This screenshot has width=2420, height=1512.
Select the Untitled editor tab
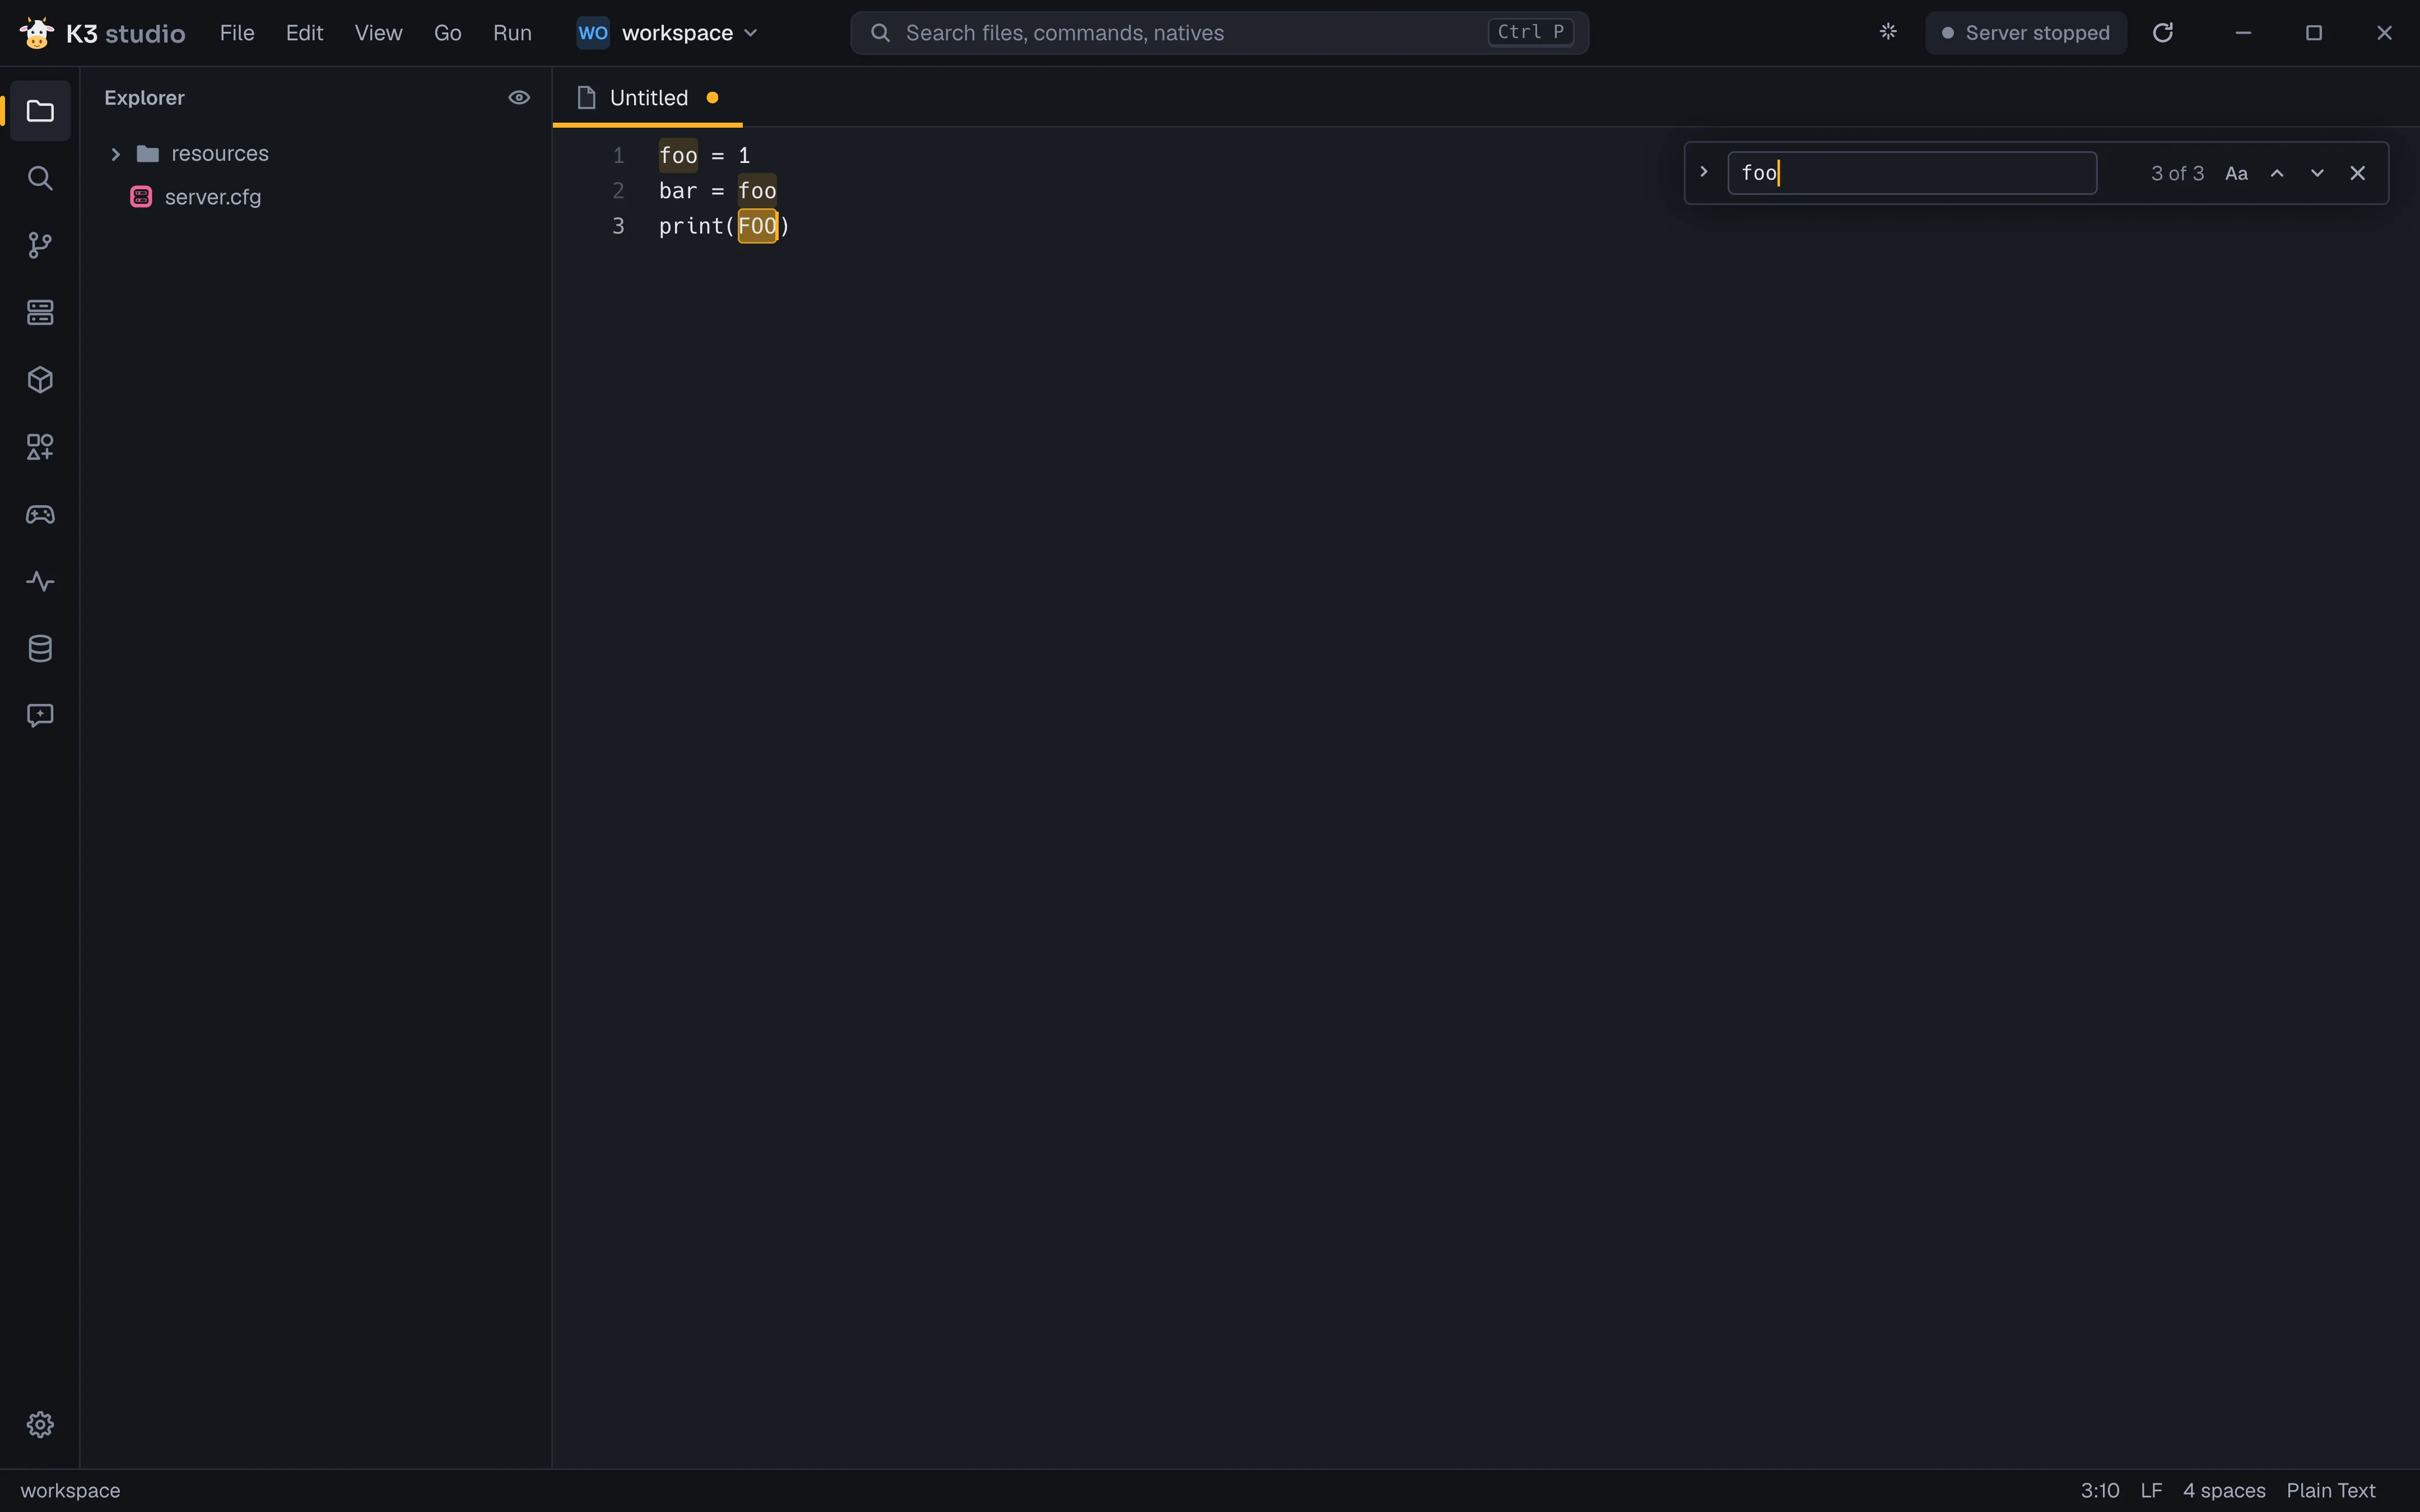[647, 97]
